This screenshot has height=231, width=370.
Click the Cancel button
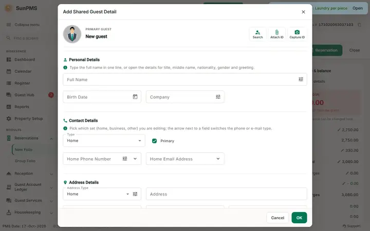pos(277,218)
